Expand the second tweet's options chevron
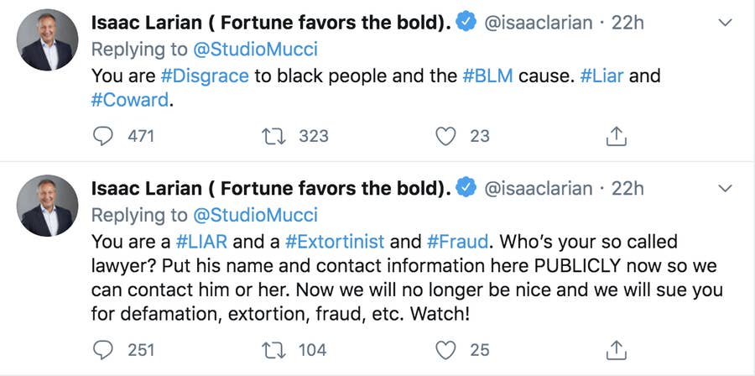The width and height of the screenshot is (755, 376). (726, 188)
